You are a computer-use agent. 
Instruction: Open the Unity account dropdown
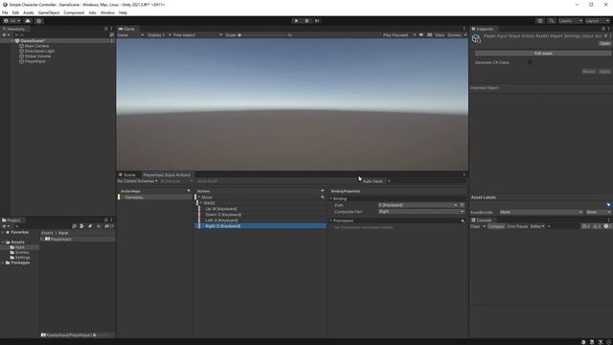(11, 21)
